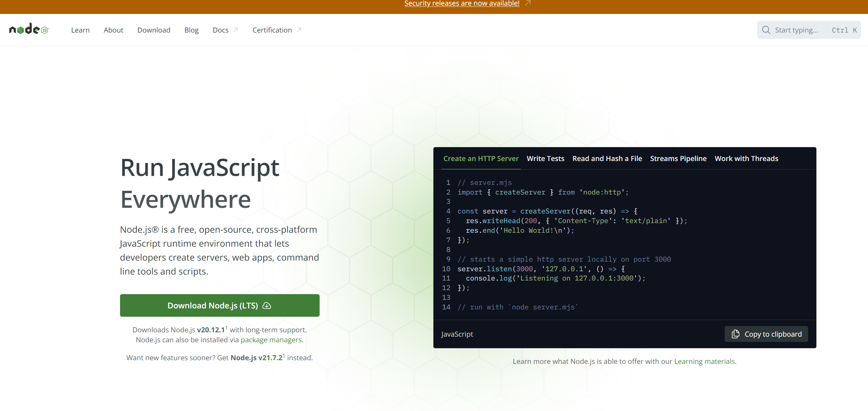The height and width of the screenshot is (411, 868).
Task: Open the About page
Action: pyautogui.click(x=113, y=30)
